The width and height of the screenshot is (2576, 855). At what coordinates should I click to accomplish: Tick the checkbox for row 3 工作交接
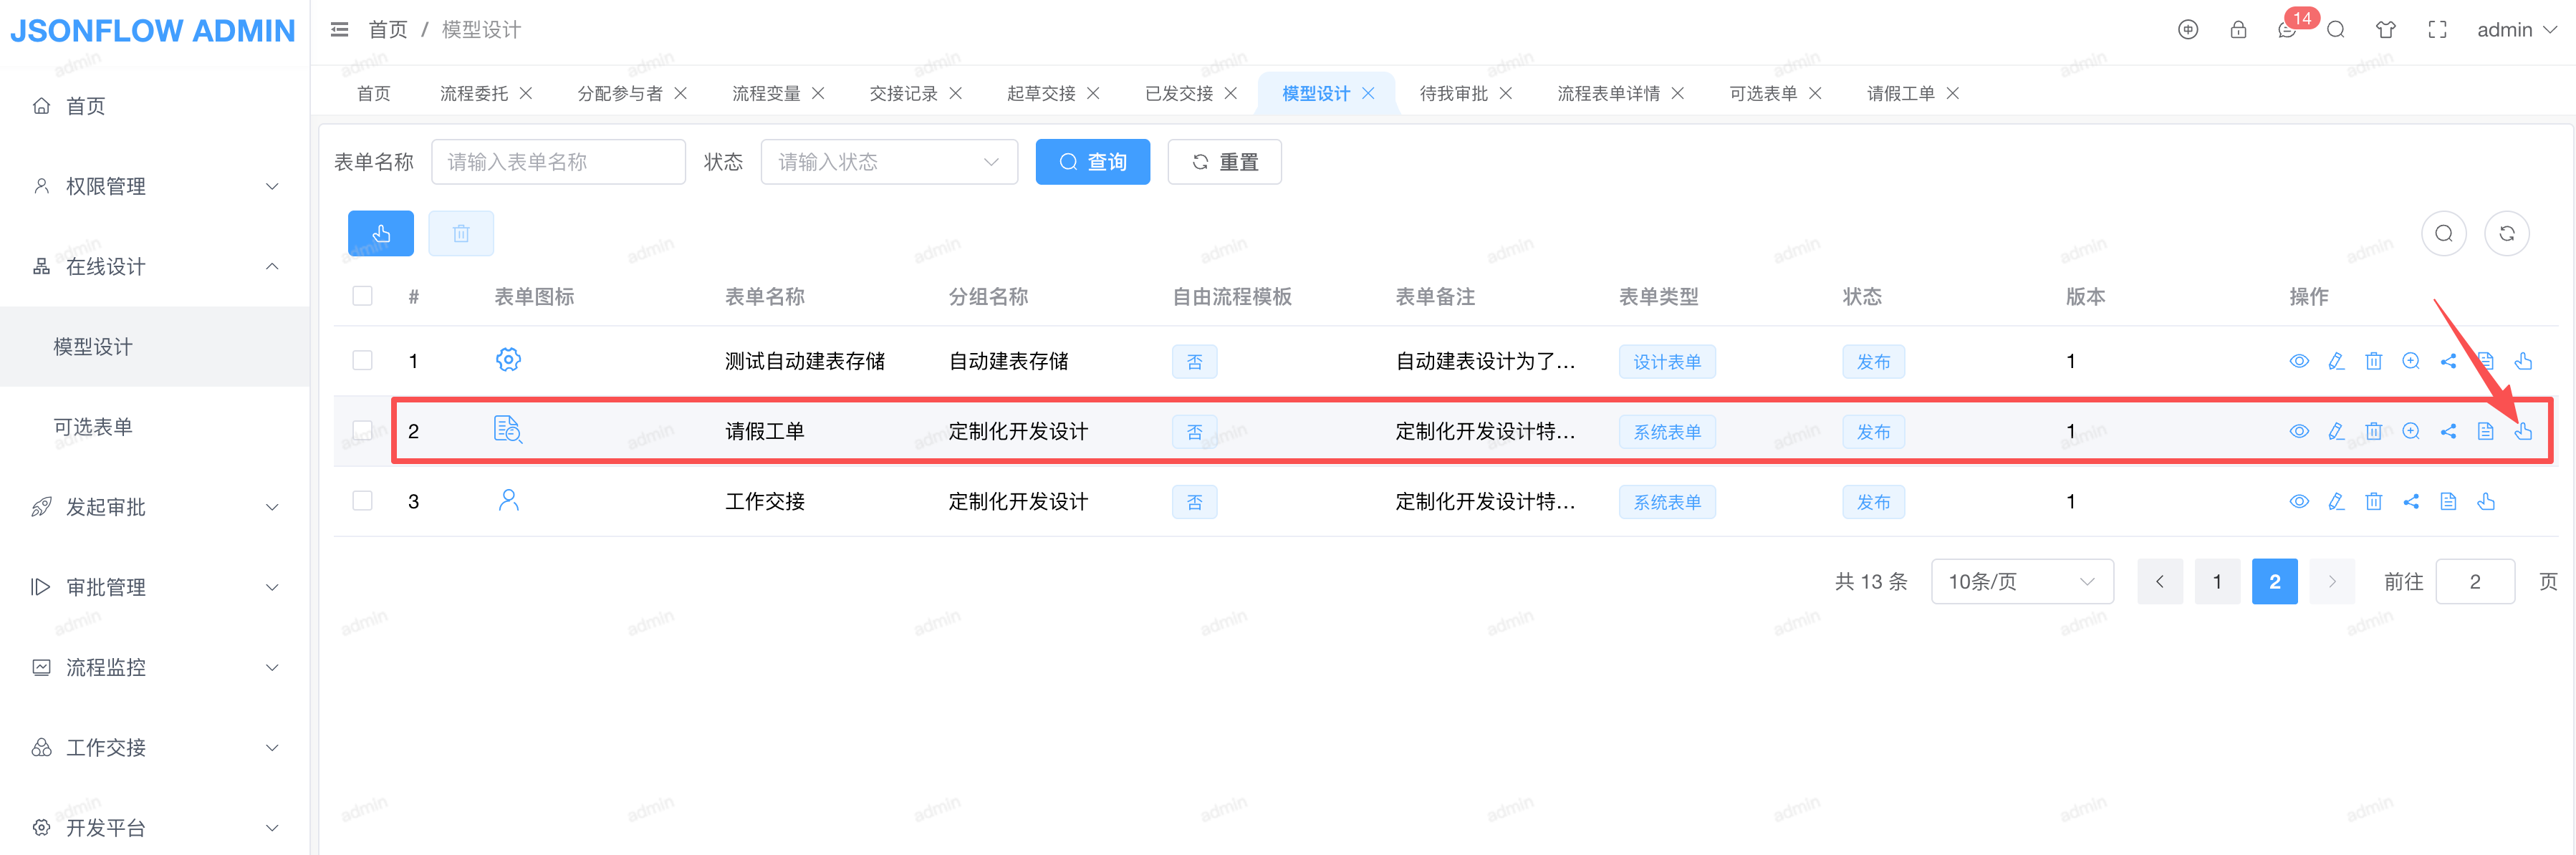pyautogui.click(x=362, y=500)
